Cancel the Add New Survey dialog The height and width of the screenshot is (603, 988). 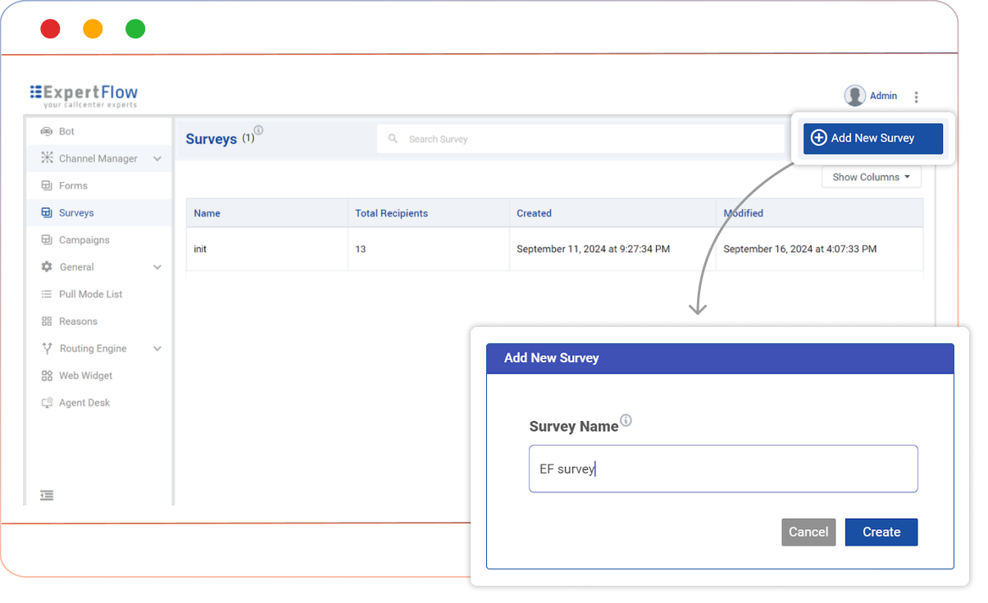point(808,532)
